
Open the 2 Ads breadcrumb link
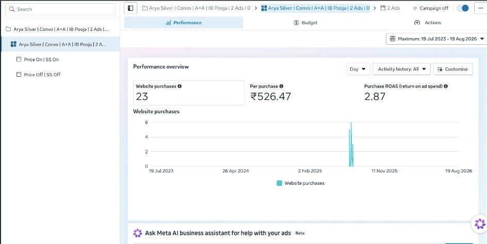391,8
